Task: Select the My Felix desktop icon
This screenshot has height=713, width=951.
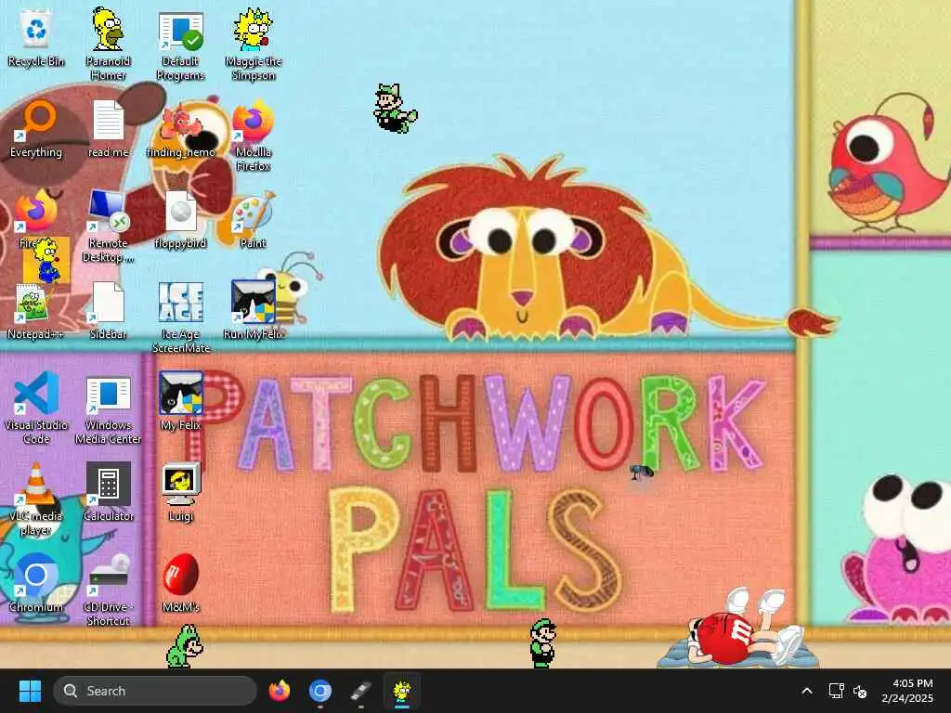Action: click(181, 401)
